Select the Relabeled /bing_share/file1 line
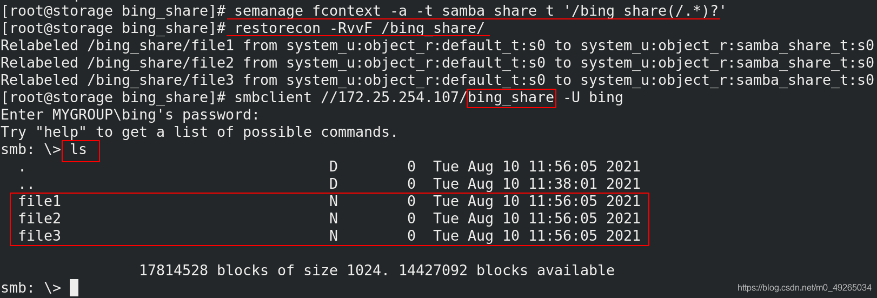The image size is (877, 298). [437, 45]
